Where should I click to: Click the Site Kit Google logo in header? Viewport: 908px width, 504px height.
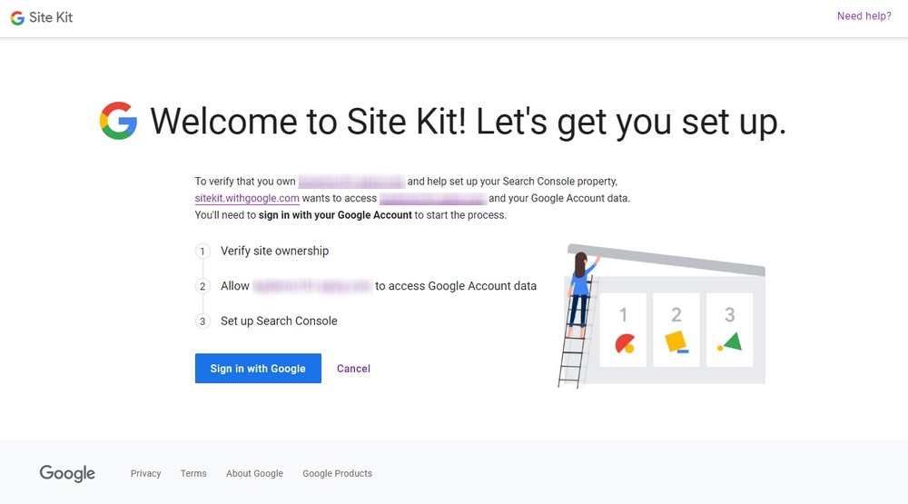click(x=17, y=18)
